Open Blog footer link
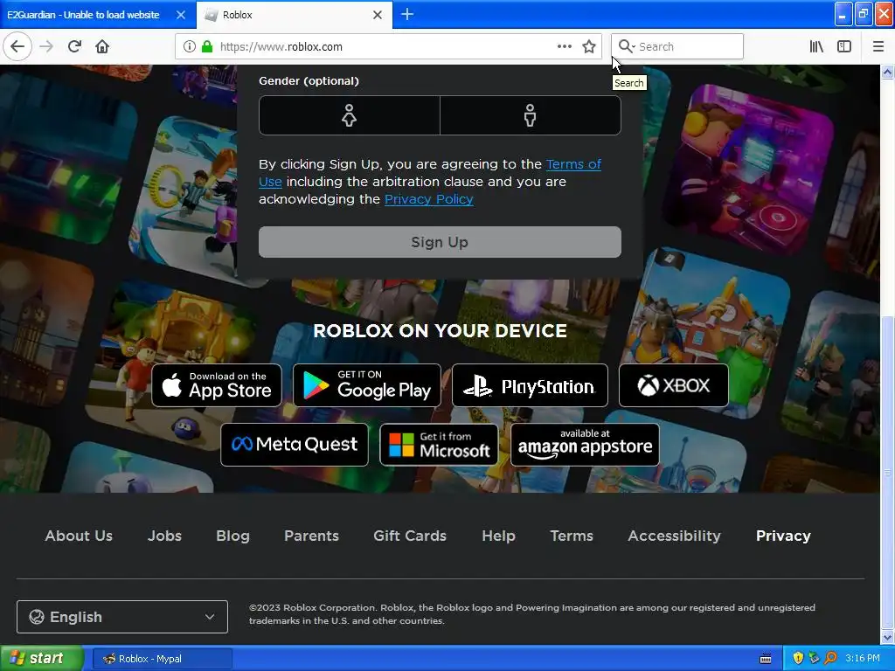 (232, 536)
